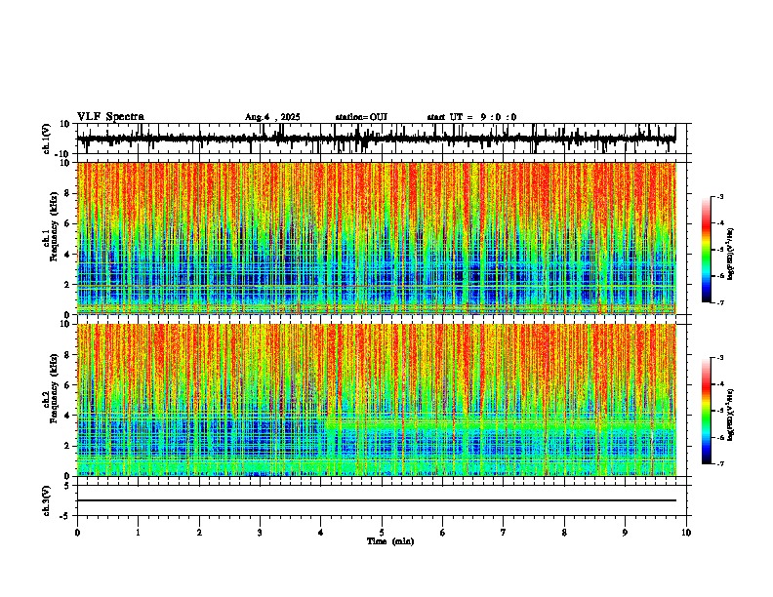This screenshot has width=773, height=597.
Task: Click the flat ch.3(V) signal line
Action: coord(377,500)
